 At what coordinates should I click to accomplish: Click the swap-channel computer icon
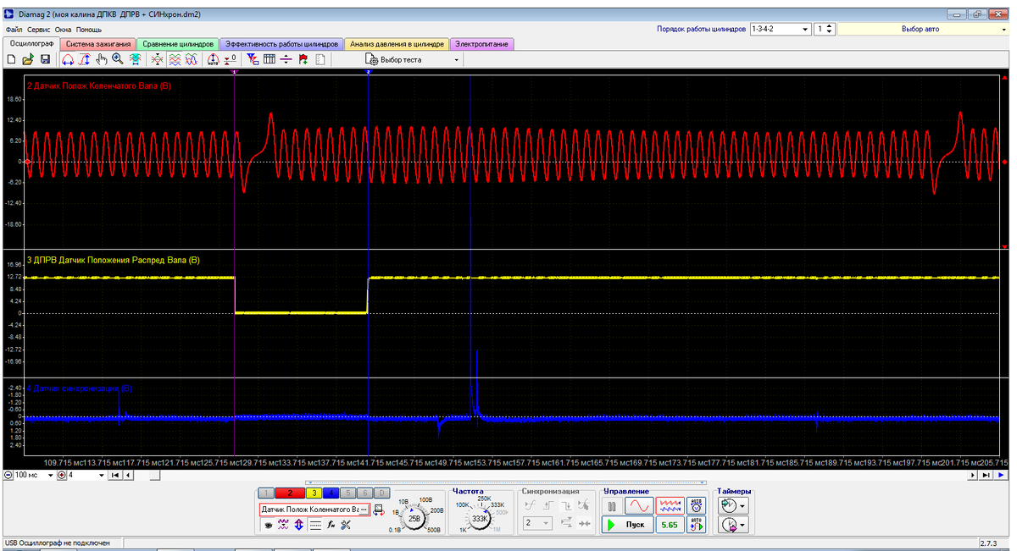[x=379, y=510]
